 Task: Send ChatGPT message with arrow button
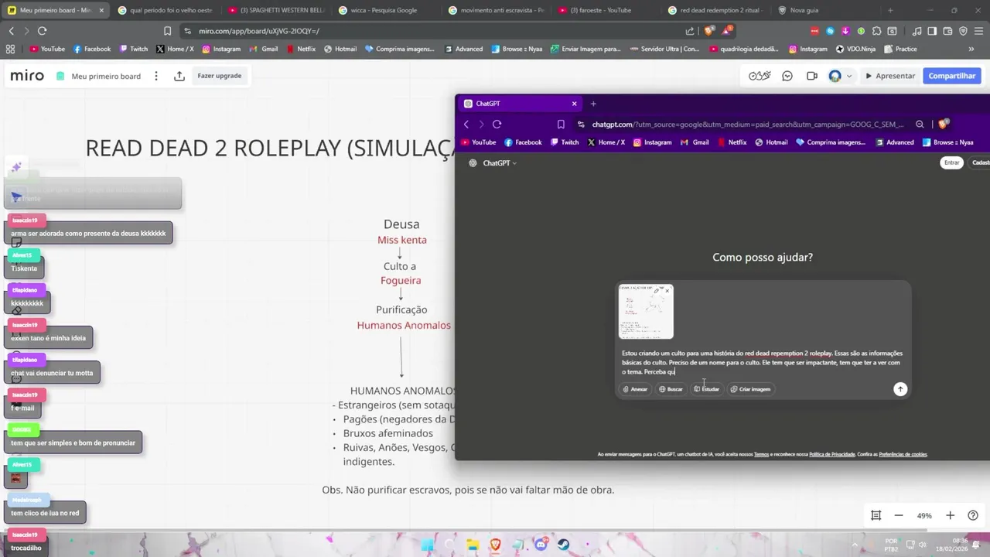tap(900, 389)
